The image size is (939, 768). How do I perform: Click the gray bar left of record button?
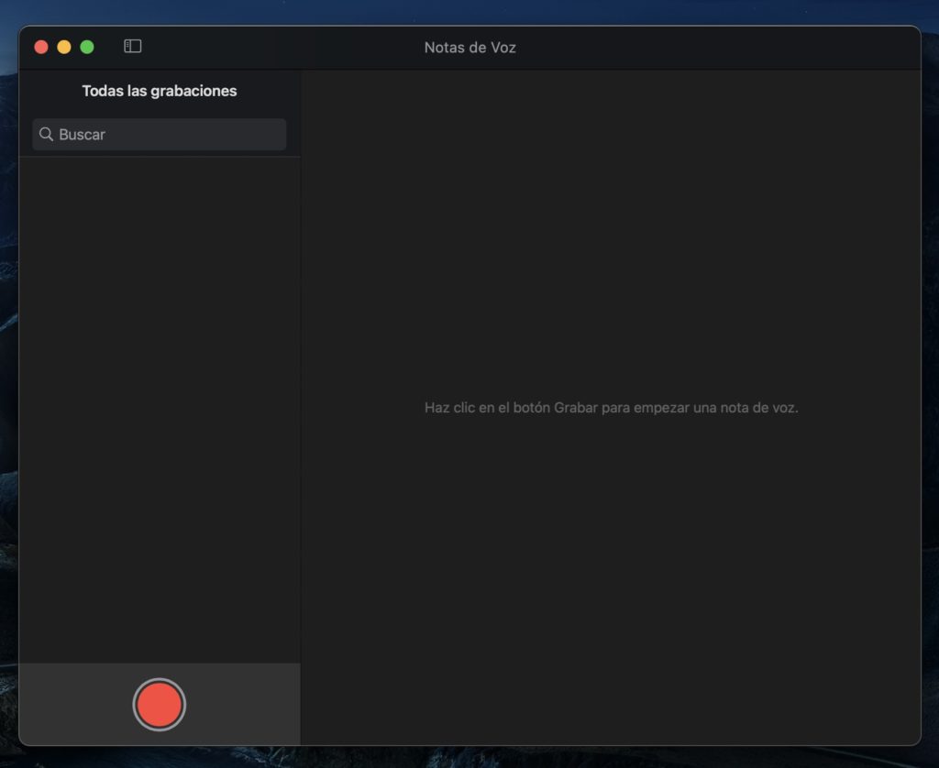coord(73,704)
